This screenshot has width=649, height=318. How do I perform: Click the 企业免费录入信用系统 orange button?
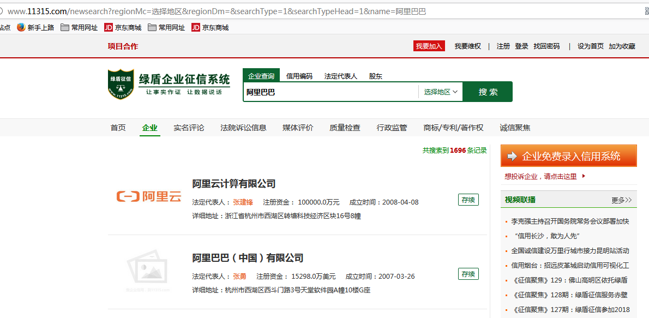coord(569,156)
